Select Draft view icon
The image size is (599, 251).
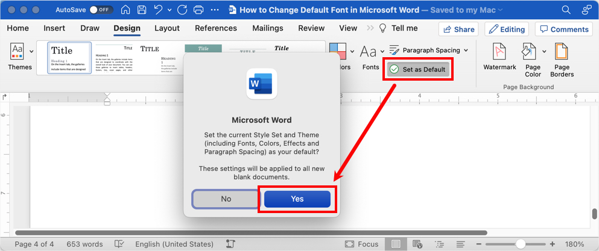point(461,244)
